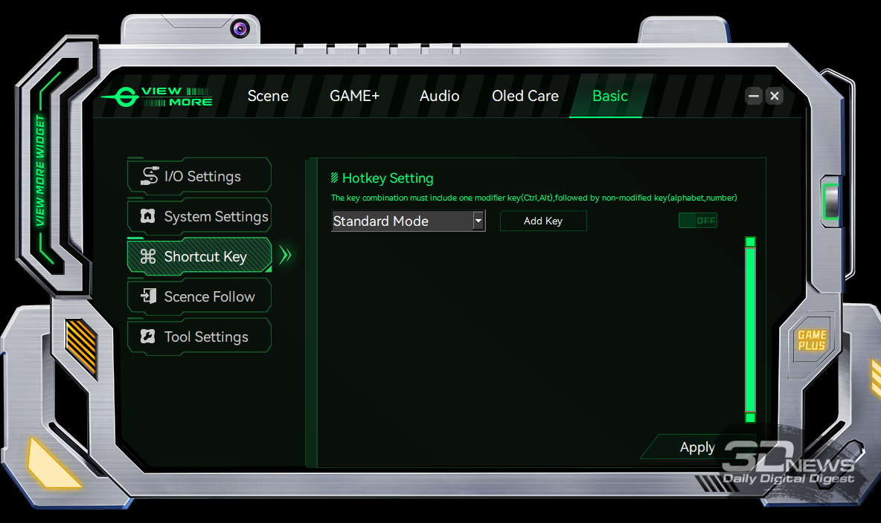Click the Scence Follow icon
Screen dimensions: 881x523
pos(148,296)
